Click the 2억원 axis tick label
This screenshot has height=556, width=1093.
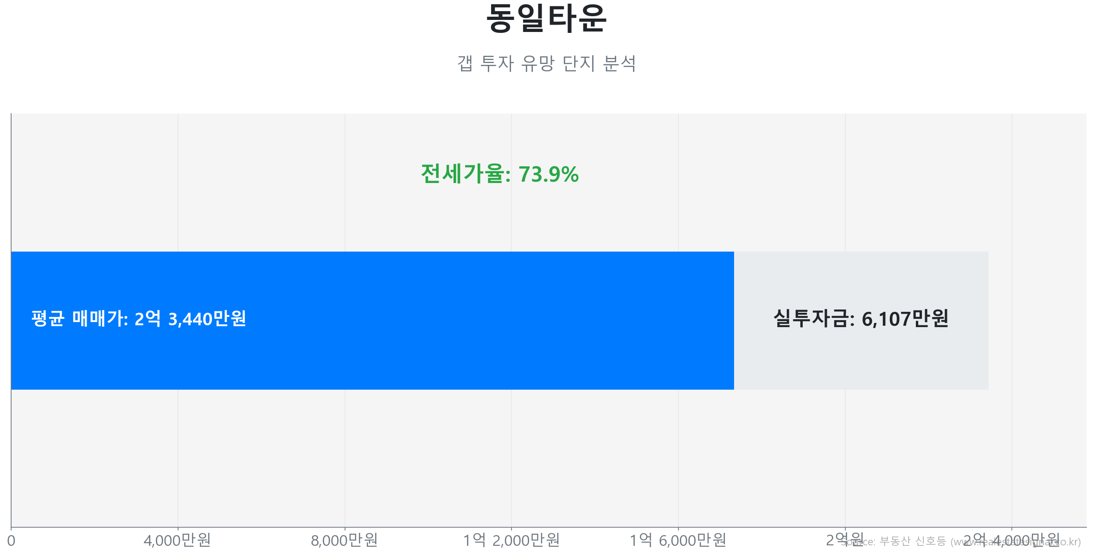(832, 539)
